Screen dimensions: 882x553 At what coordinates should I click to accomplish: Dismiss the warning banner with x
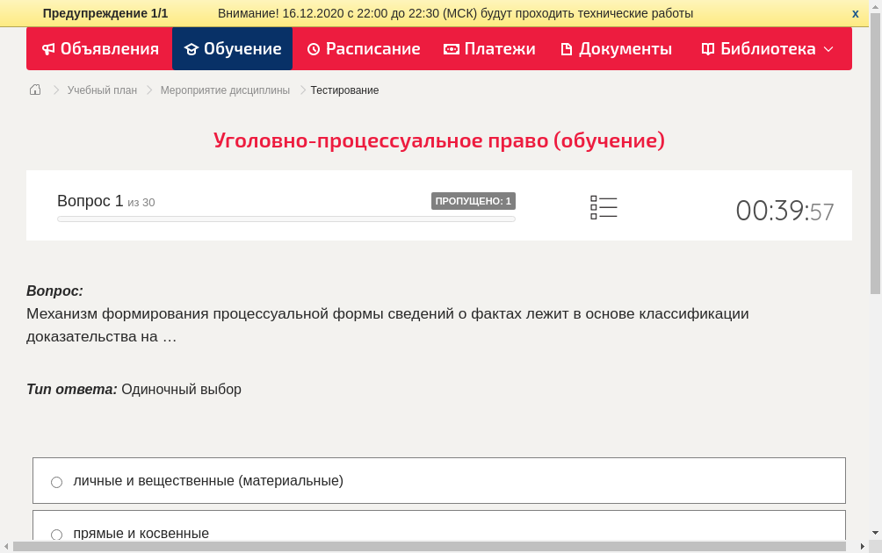(856, 13)
